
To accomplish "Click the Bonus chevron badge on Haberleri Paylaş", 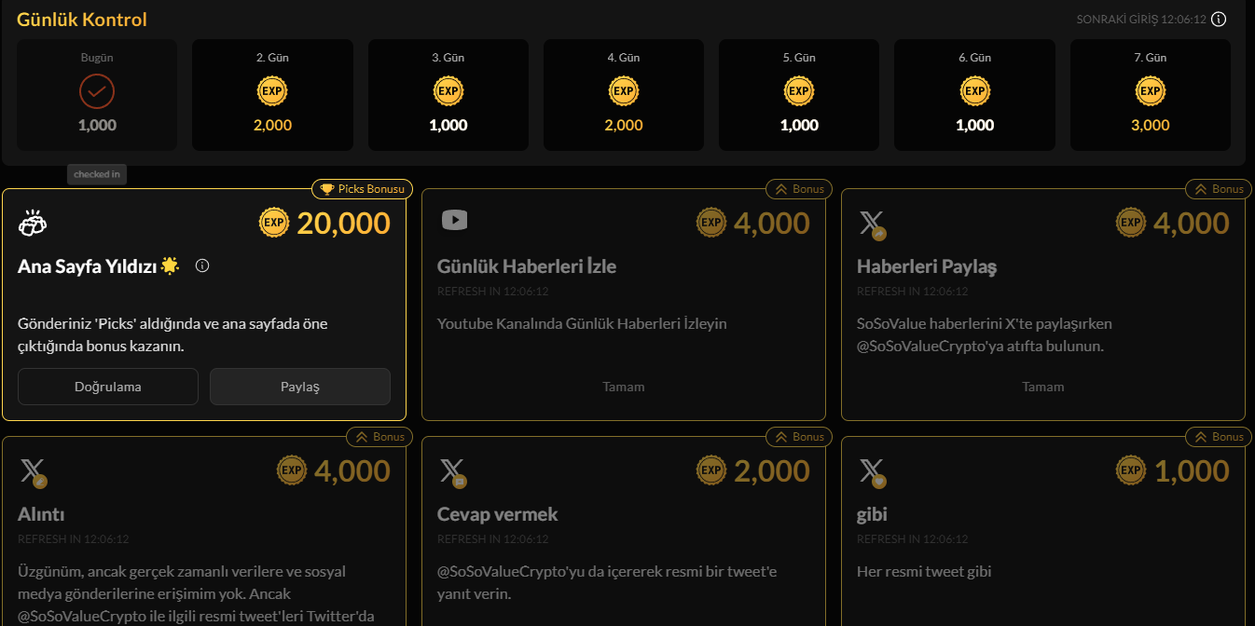I will coord(1219,189).
